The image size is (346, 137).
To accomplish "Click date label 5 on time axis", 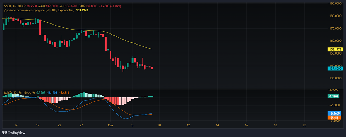I will [x=133, y=125].
